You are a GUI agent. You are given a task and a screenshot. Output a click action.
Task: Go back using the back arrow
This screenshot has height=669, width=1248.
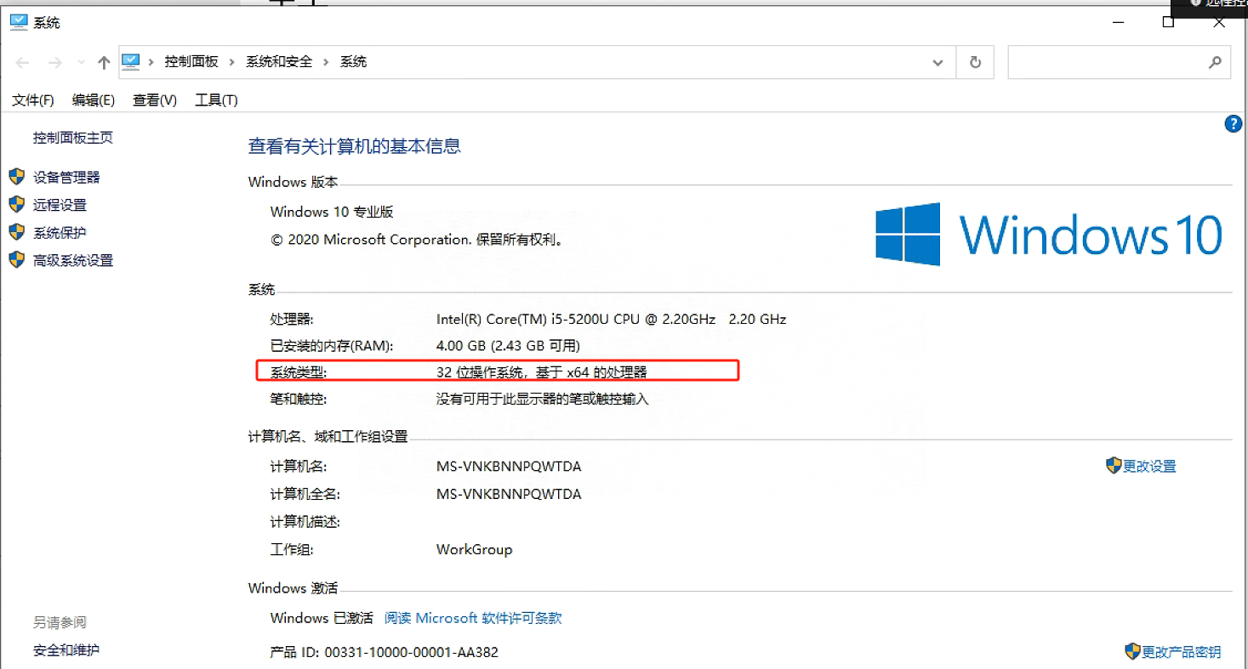point(23,62)
